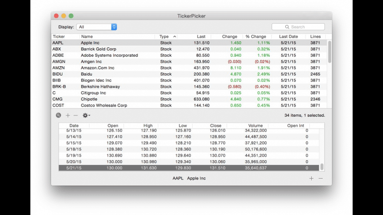Select the 5/19/15 price row
The height and width of the screenshot is (215, 383).
(189, 156)
